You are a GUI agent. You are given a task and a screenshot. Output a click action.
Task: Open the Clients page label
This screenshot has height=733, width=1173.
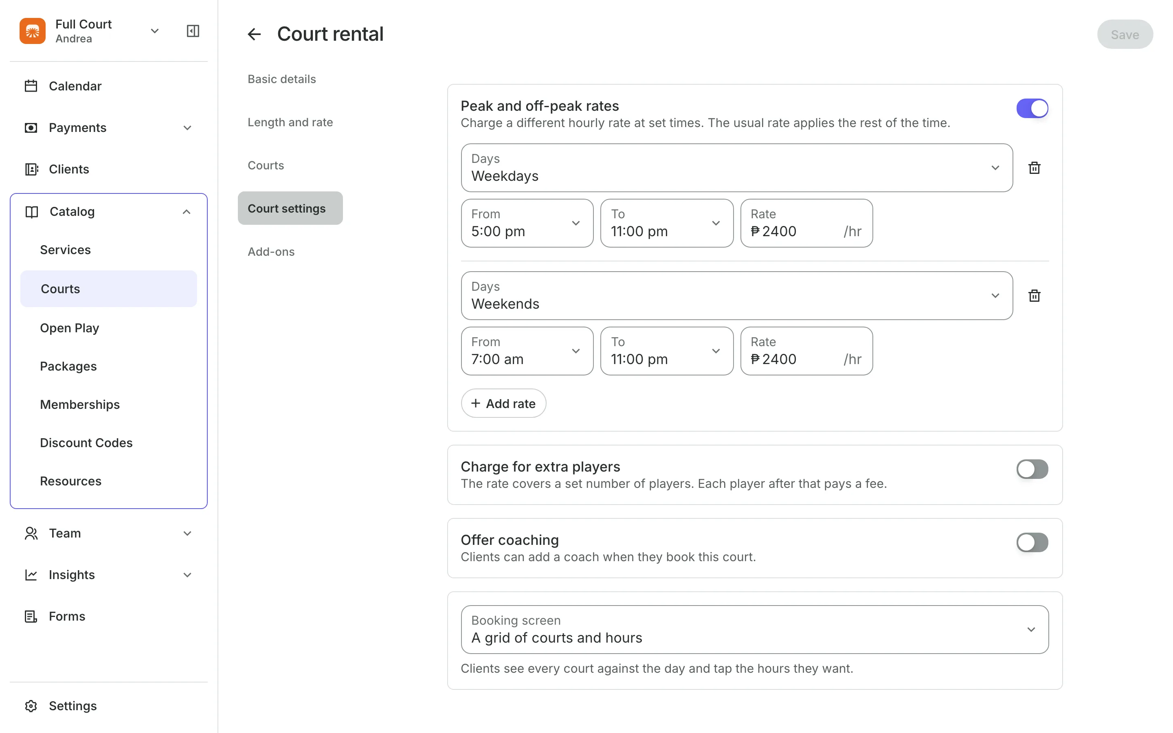[69, 169]
